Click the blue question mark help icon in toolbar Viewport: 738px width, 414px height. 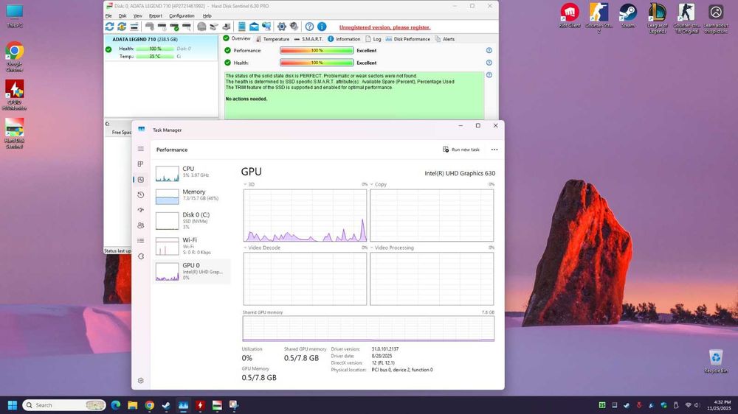[x=309, y=27]
